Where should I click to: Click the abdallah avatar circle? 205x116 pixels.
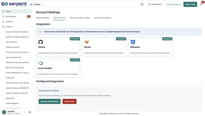[x=4, y=112]
